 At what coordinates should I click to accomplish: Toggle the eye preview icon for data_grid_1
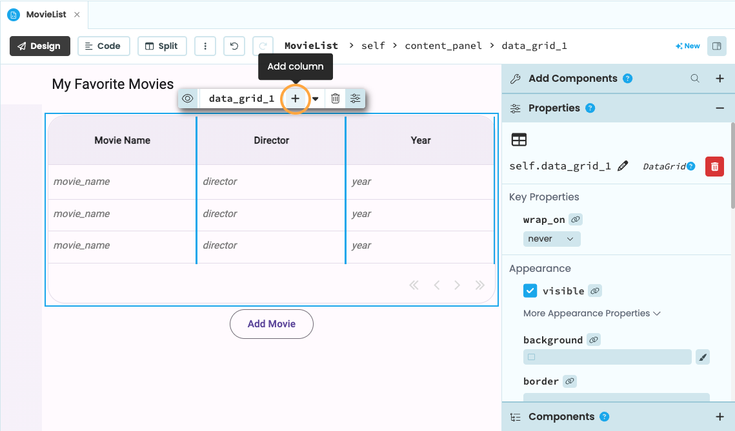[x=187, y=98]
